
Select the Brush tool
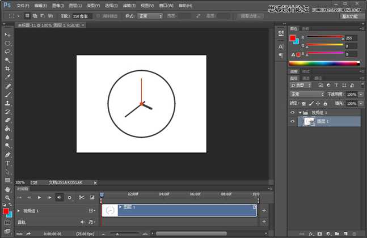pos(7,95)
